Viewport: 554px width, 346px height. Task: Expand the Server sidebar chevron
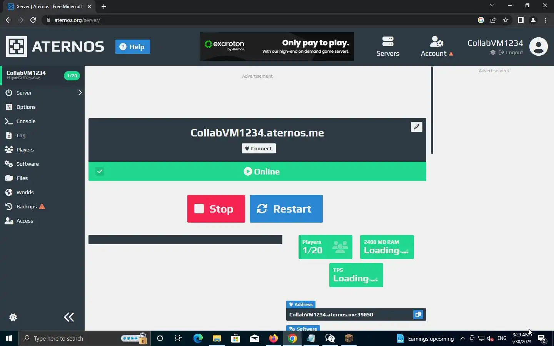pos(80,92)
